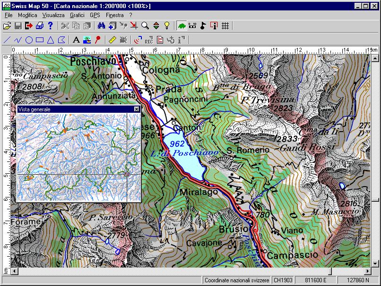Select the triangle drawing tool

click(x=51, y=40)
